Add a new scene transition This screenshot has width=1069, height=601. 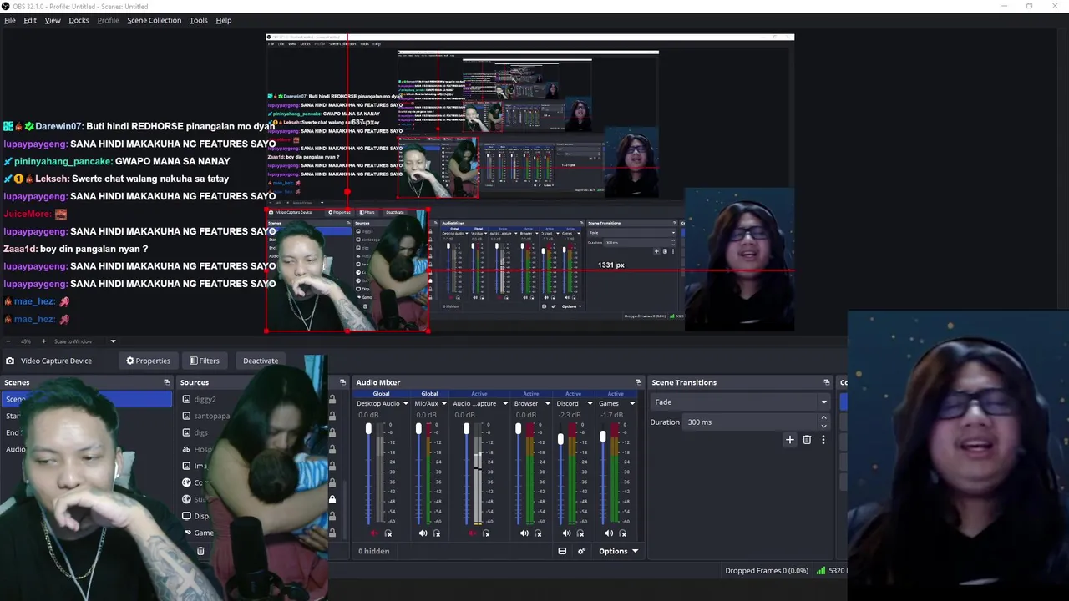(x=790, y=439)
